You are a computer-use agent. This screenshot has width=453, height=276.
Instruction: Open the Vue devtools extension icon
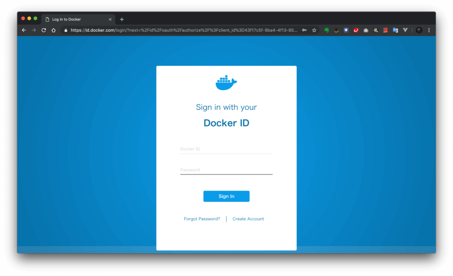point(405,30)
